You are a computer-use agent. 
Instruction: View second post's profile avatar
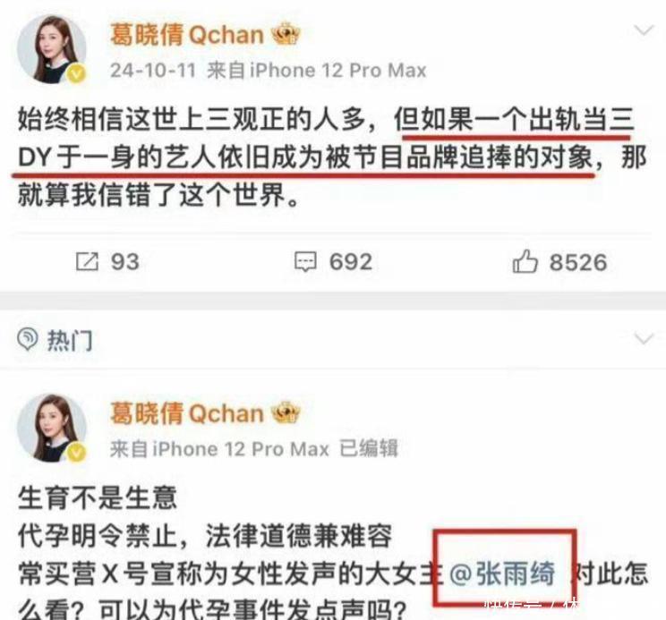51,428
